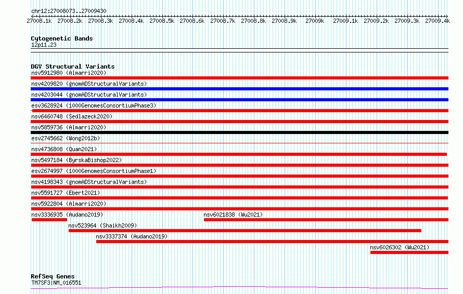The image size is (463, 294).
Task: Select the blue bar under nsv4203044
Action: (239, 100)
